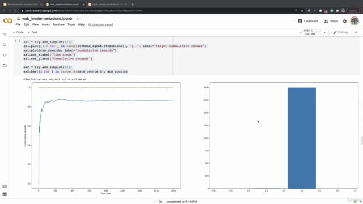Screen dimensions: 363x204
Task: Open the command palette icon at sidebar bottom
Action: pyautogui.click(x=5, y=186)
